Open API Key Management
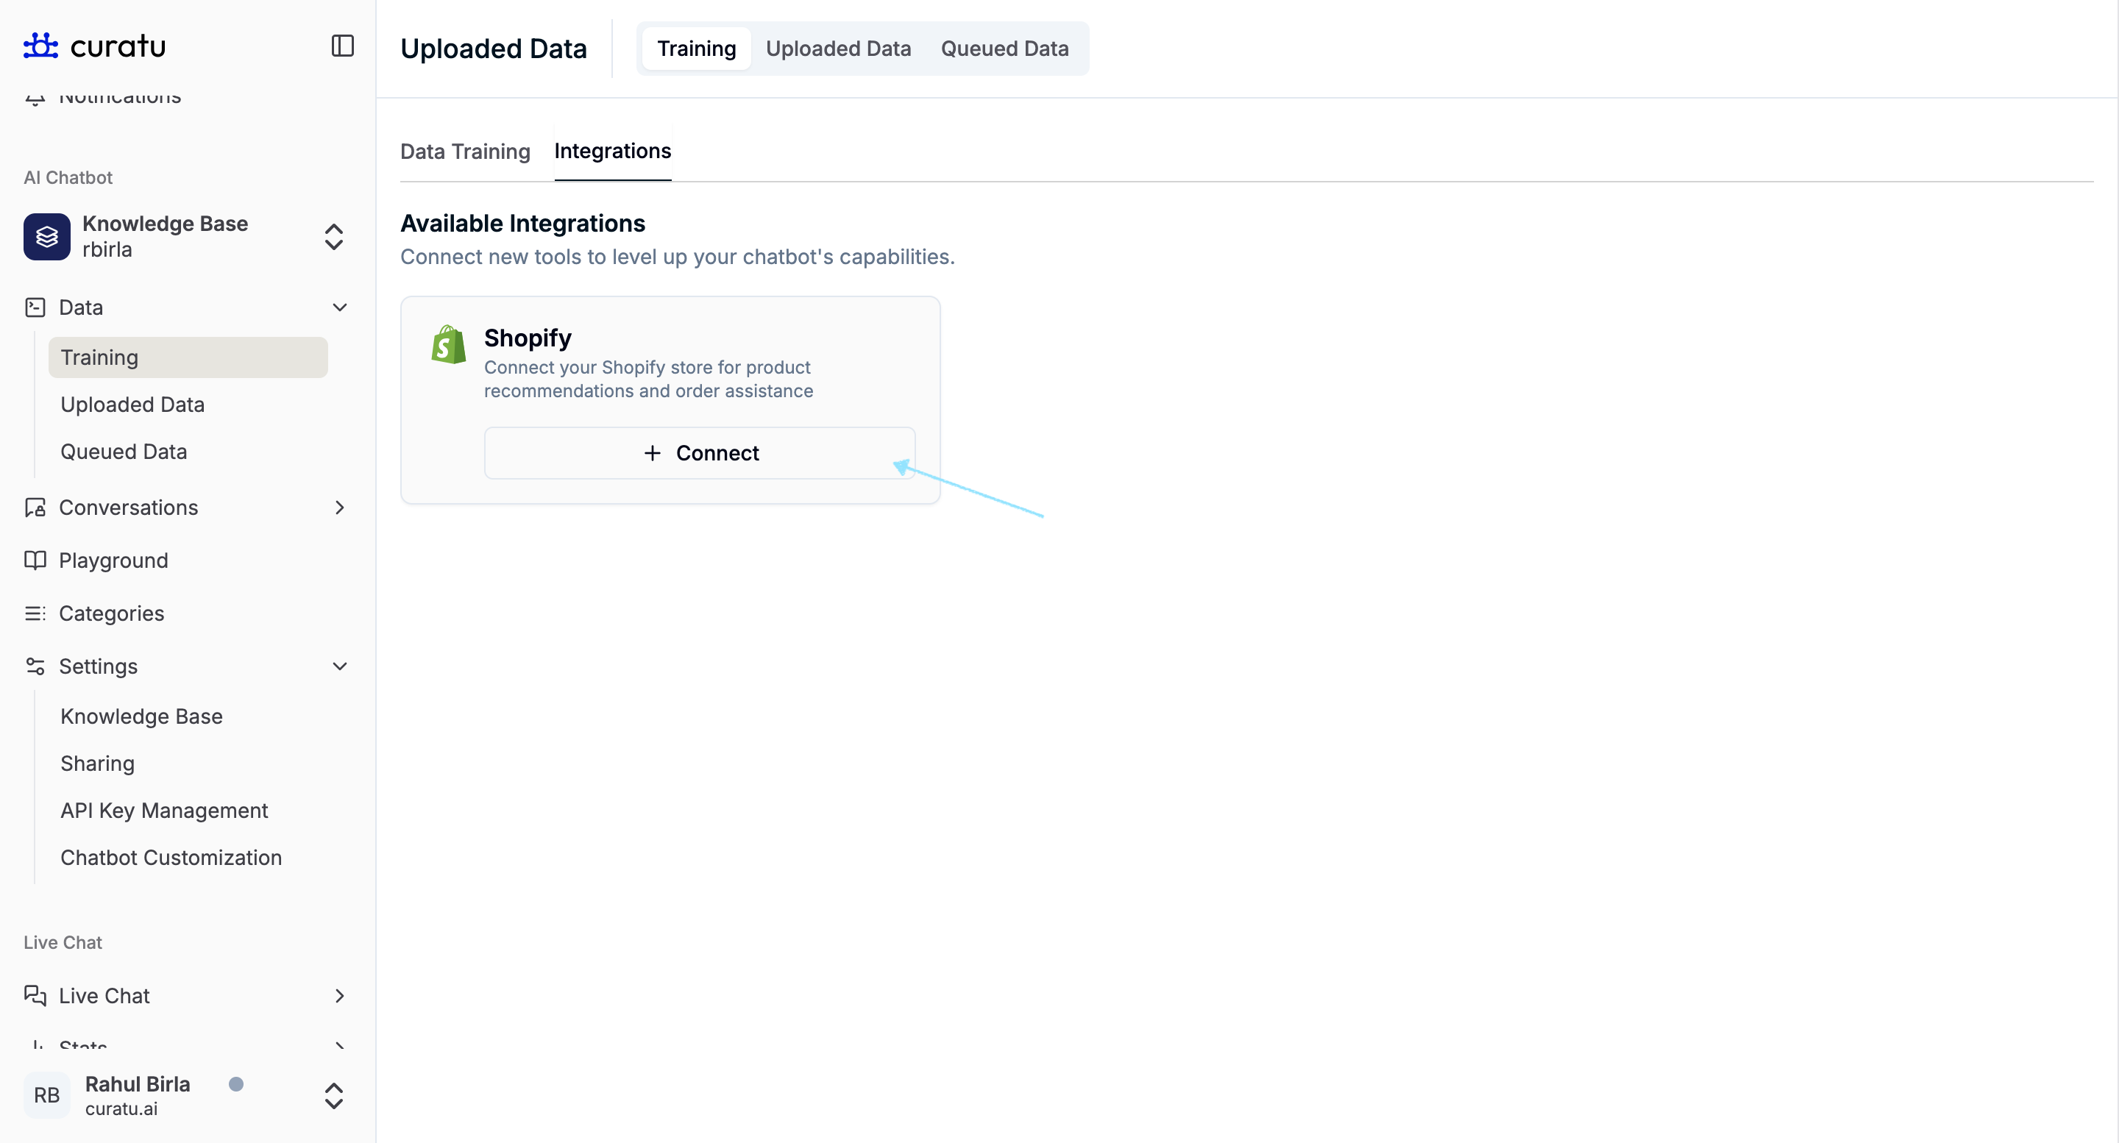 pyautogui.click(x=163, y=810)
